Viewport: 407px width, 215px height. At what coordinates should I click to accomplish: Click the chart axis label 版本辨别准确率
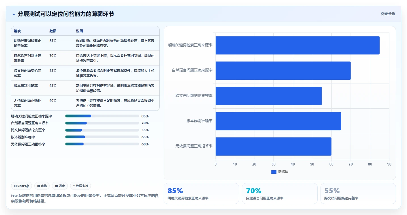[199, 121]
